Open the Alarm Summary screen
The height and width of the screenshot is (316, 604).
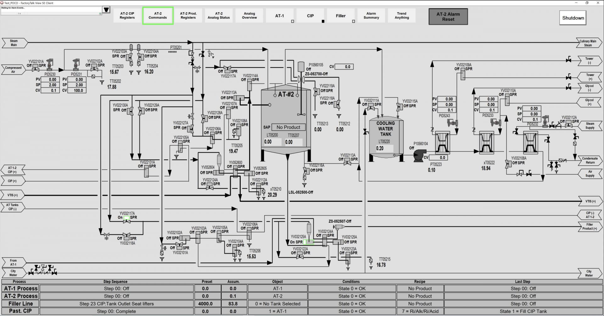pyautogui.click(x=371, y=15)
